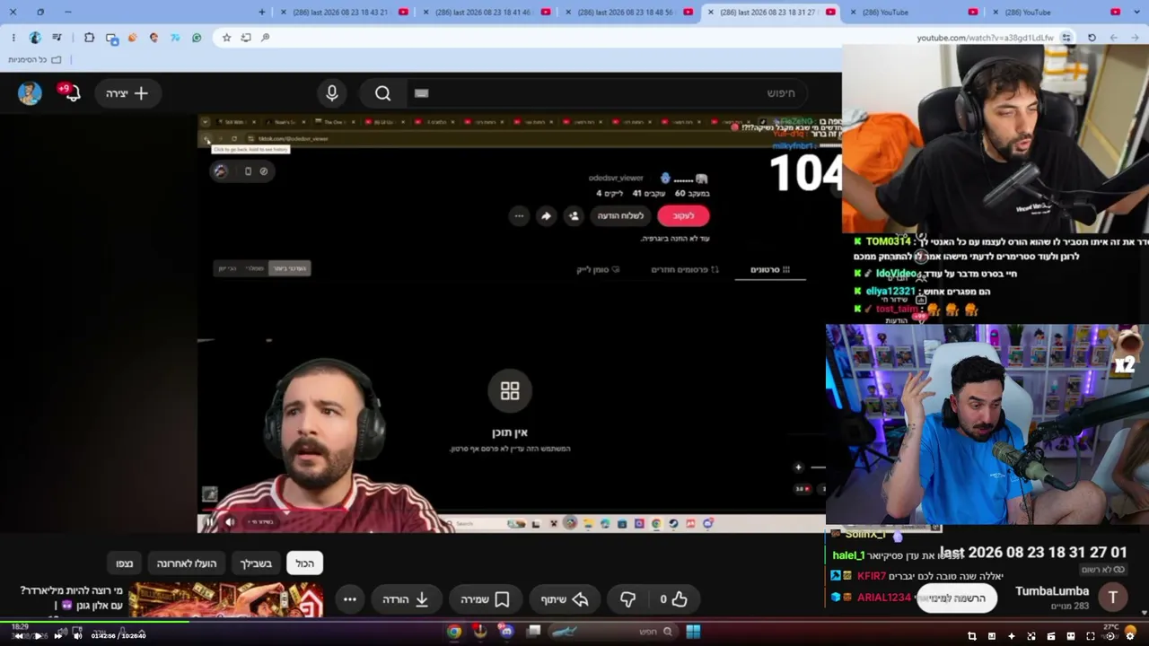This screenshot has height=646, width=1149.
Task: Open the TumbaLumba channel name link
Action: click(x=1052, y=591)
